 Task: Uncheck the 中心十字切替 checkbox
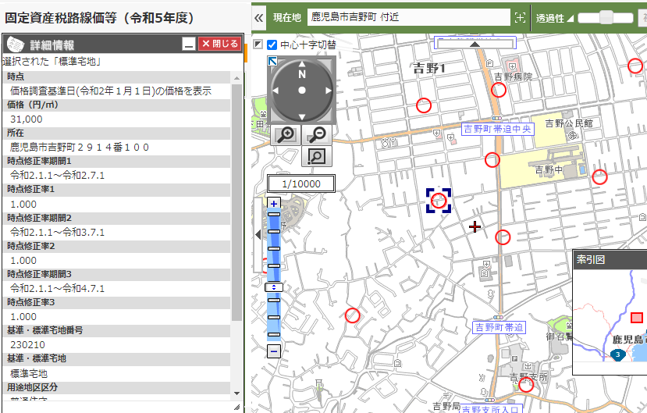272,45
